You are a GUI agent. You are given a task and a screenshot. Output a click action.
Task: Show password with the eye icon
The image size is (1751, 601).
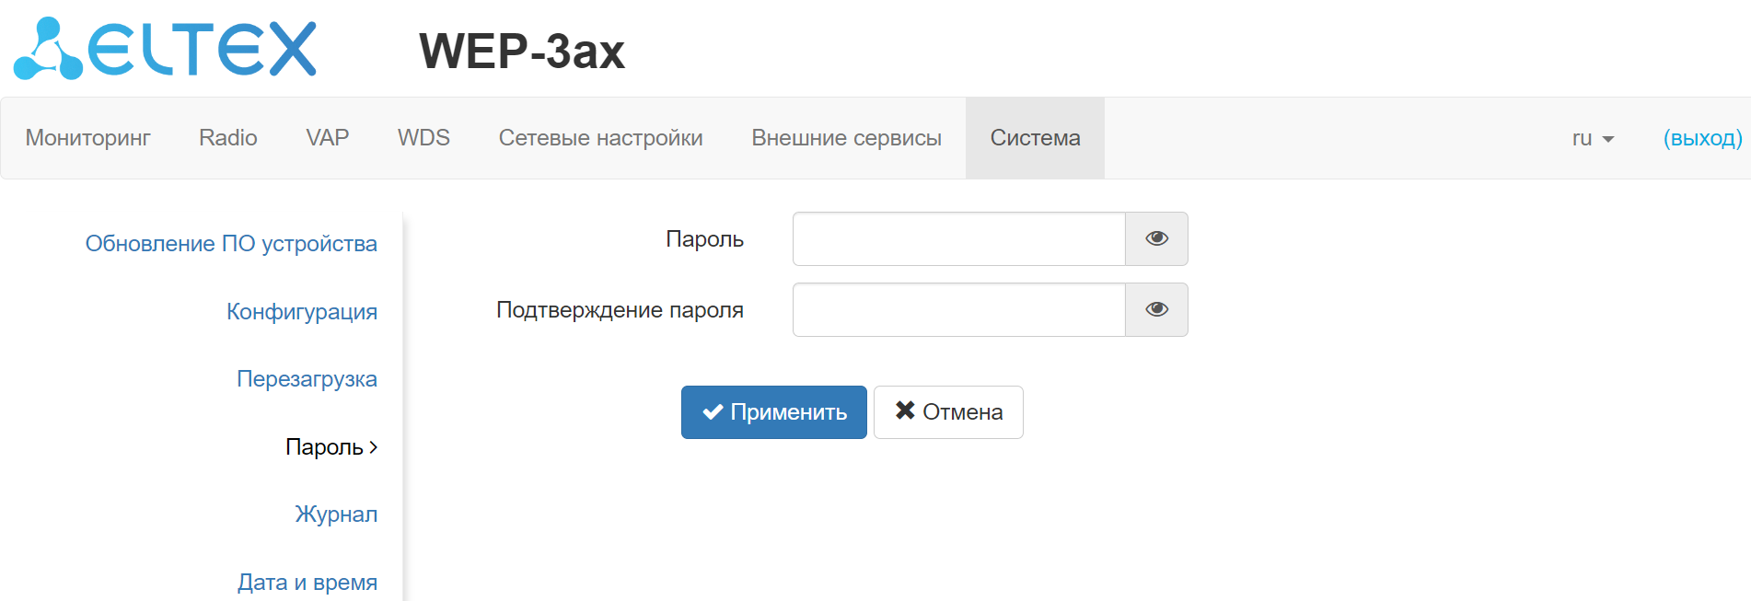1156,239
